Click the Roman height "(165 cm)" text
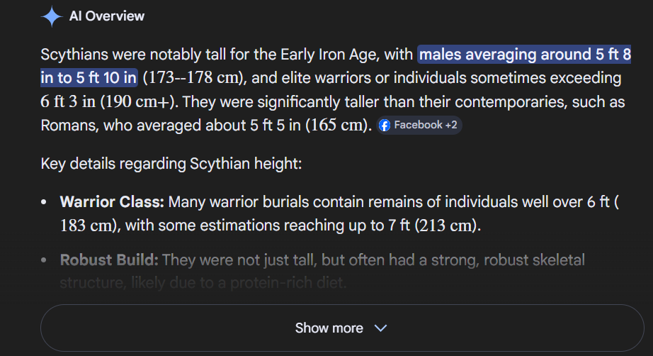 (x=339, y=125)
